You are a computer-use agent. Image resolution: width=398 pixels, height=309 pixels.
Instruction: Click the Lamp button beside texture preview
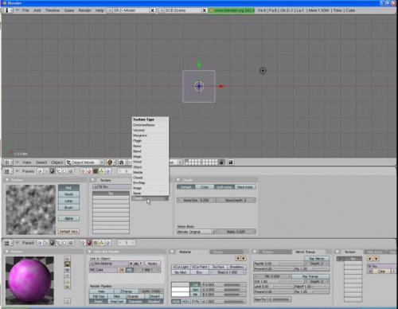point(68,201)
